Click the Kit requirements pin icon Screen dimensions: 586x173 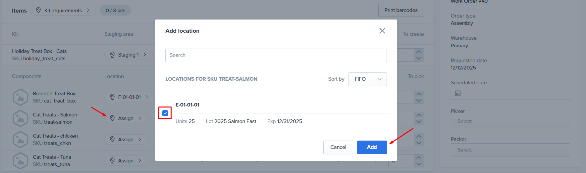click(x=38, y=10)
